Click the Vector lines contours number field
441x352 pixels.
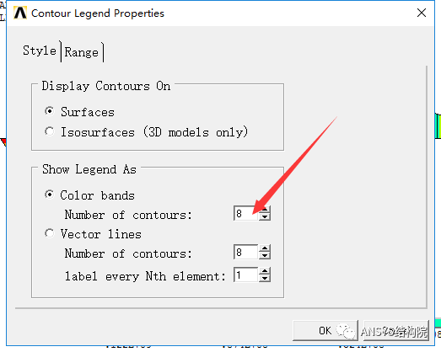click(x=246, y=252)
